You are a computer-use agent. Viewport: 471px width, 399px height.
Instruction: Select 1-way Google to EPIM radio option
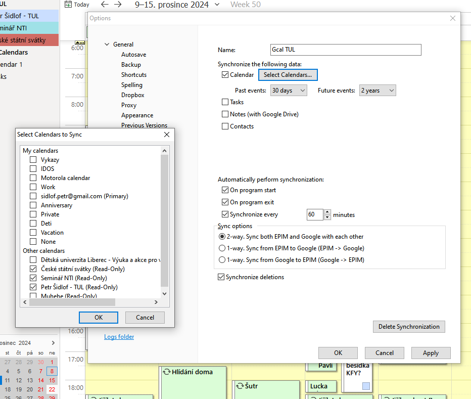(222, 260)
